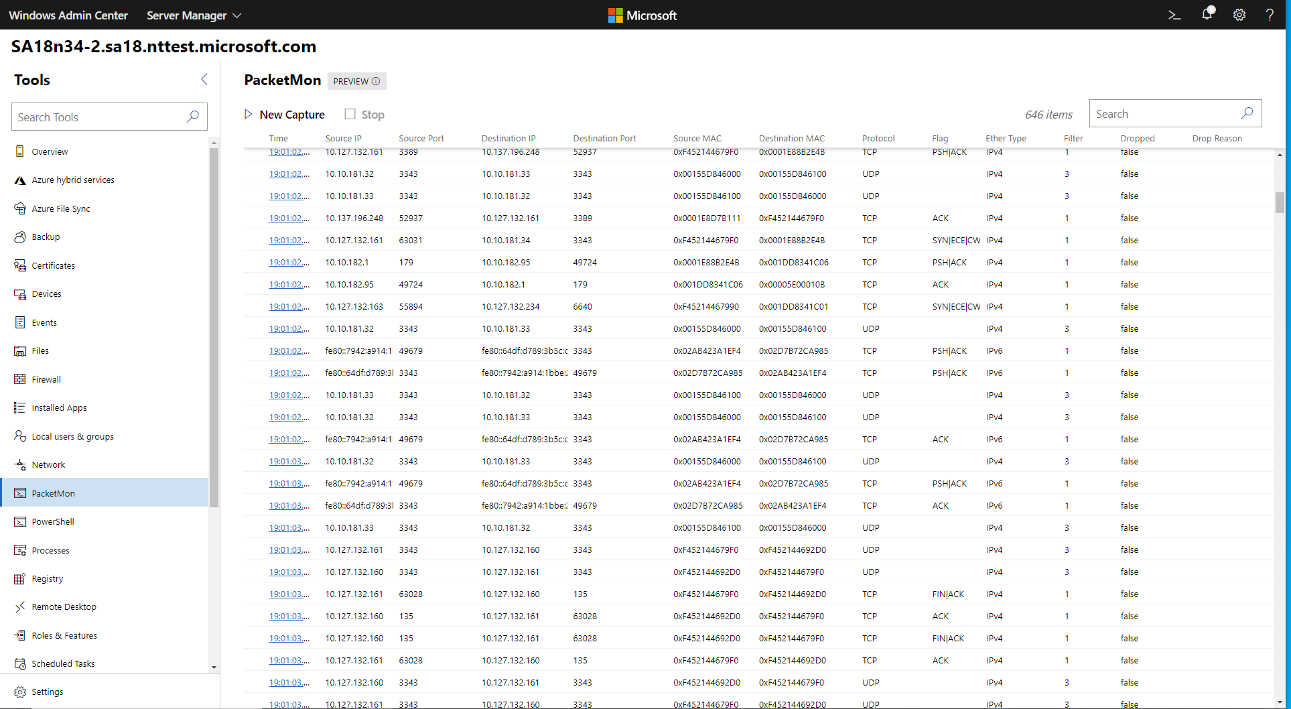Open the PowerShell console icon in header
The width and height of the screenshot is (1291, 709).
click(1174, 15)
